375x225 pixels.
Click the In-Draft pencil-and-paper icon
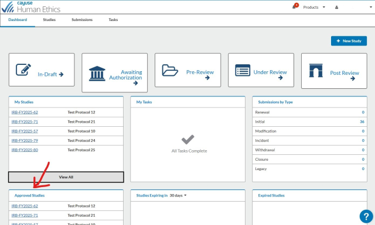(x=23, y=70)
